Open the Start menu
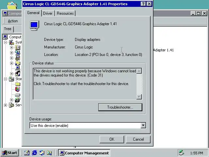209x157 pixels. [x=9, y=153]
